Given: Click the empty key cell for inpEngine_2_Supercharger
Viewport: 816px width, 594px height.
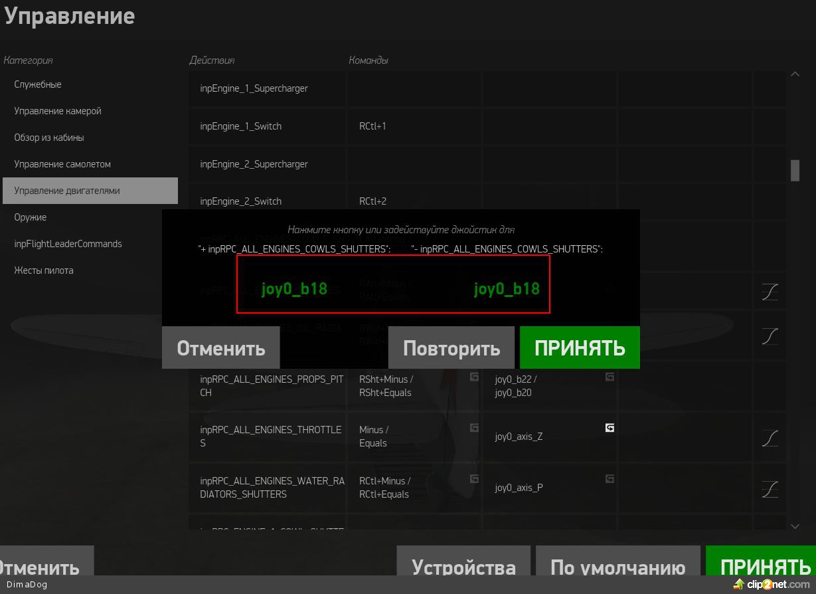Looking at the screenshot, I should tap(413, 164).
